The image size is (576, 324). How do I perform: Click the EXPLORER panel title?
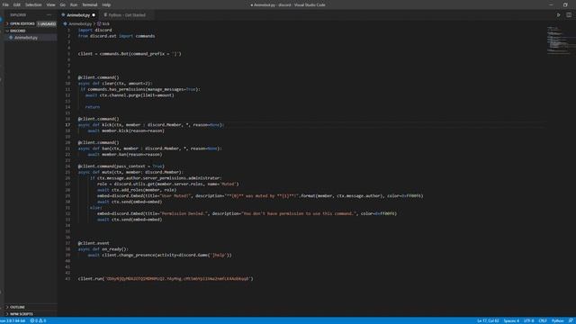(x=18, y=15)
